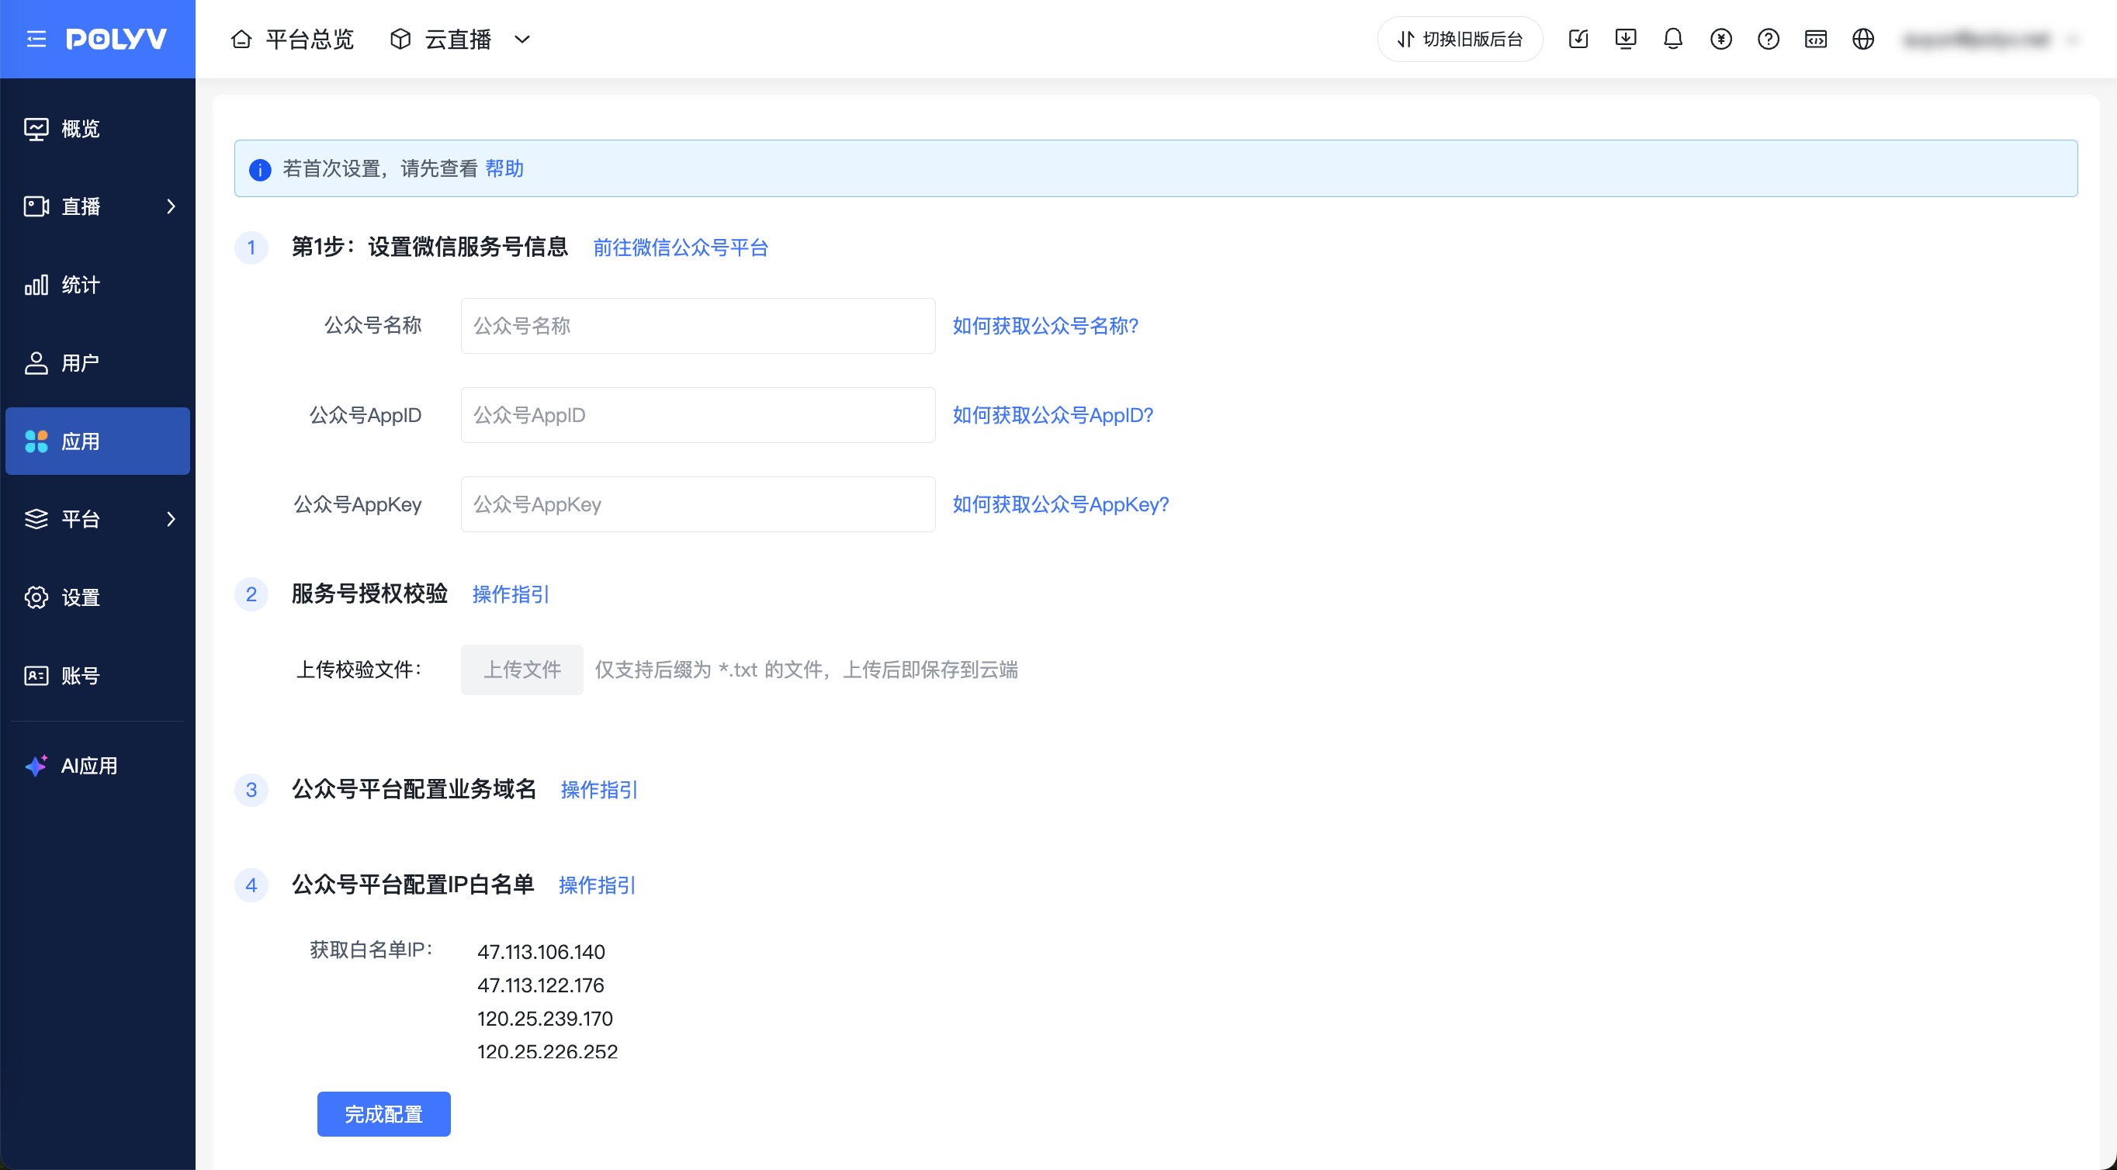Click whitelist IP 47.113.106.140
This screenshot has height=1170, width=2117.
point(541,951)
